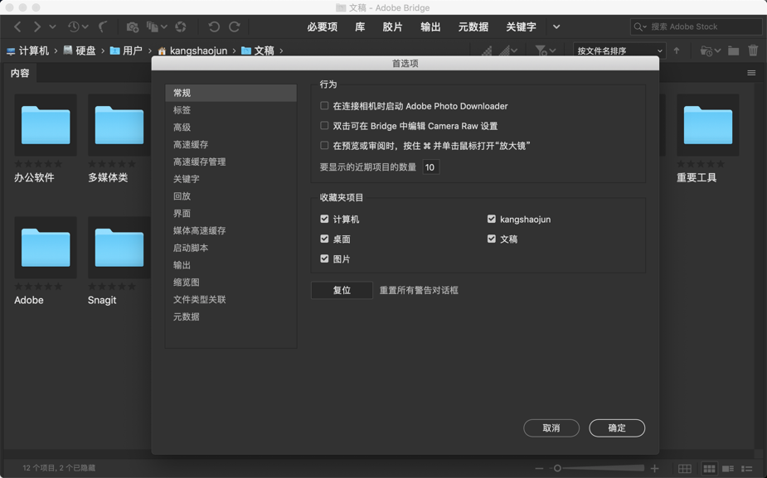The image size is (767, 478).
Task: Click the 计算机 computer icon in path bar
Action: point(11,51)
